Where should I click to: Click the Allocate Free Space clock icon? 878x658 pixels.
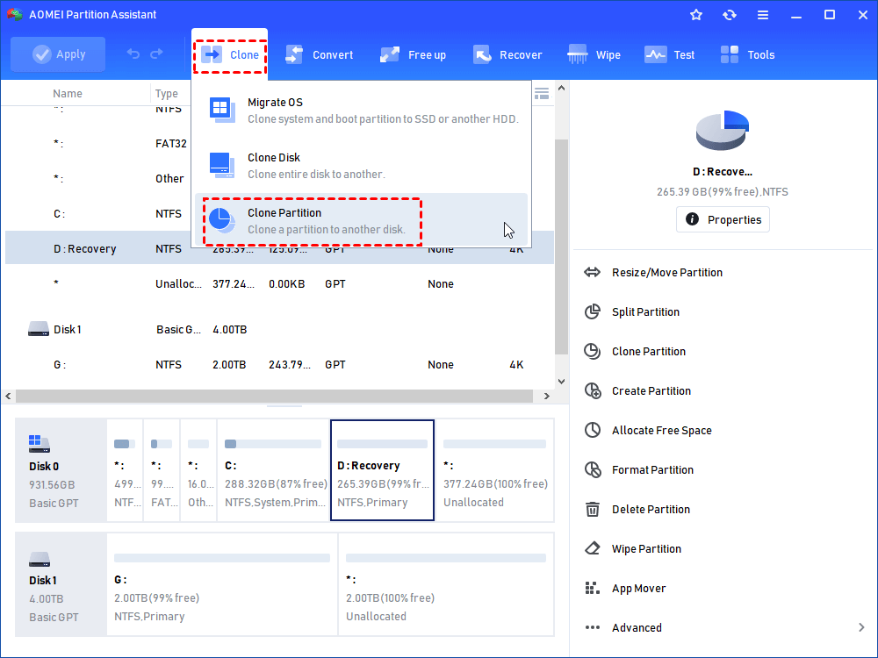[593, 430]
